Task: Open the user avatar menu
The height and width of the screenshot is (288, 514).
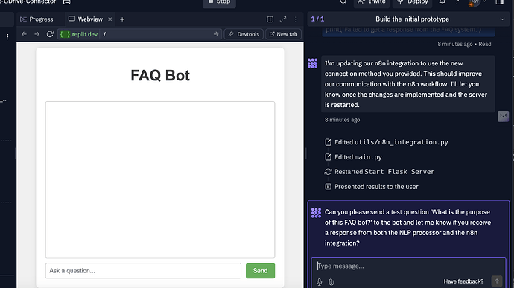Action: pos(476,2)
